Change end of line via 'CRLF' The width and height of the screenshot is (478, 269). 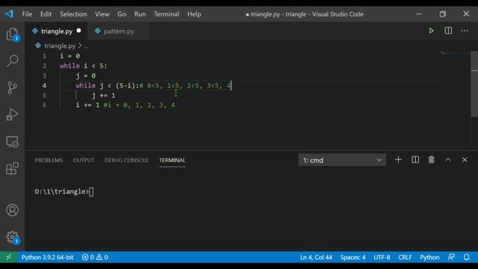pyautogui.click(x=405, y=257)
